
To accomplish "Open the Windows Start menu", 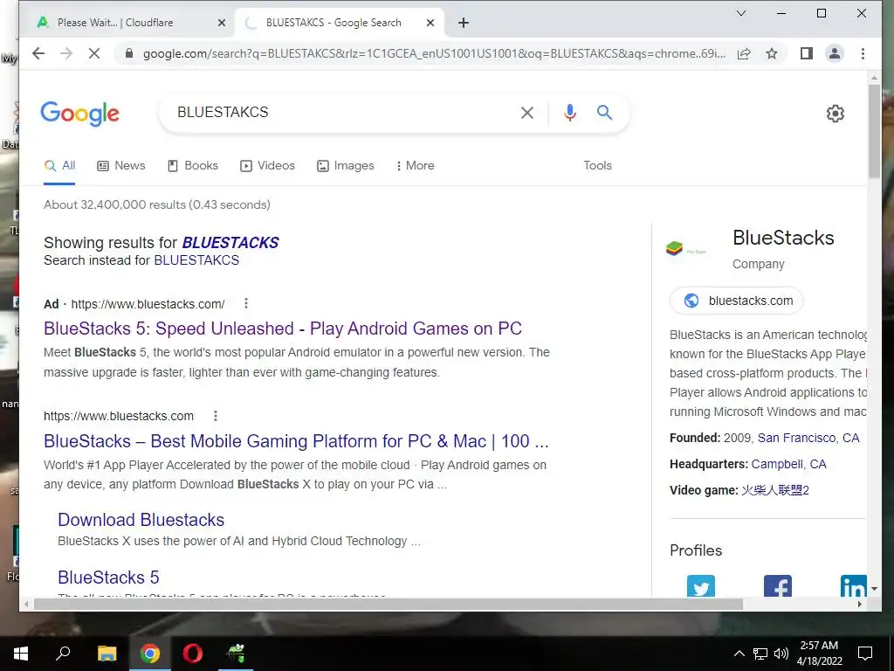I will [21, 654].
